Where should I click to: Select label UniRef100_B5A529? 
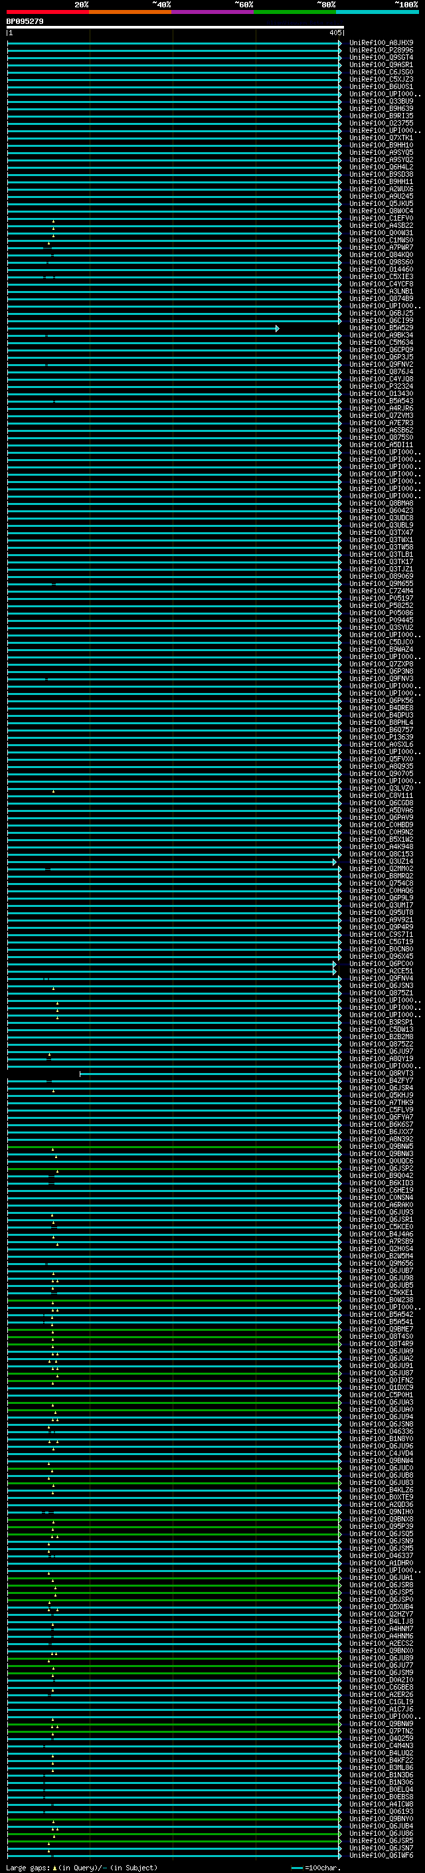tap(381, 328)
